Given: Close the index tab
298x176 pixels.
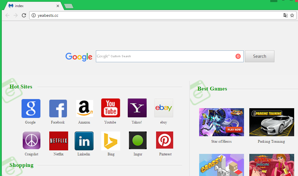Looking at the screenshot, I should [x=58, y=6].
